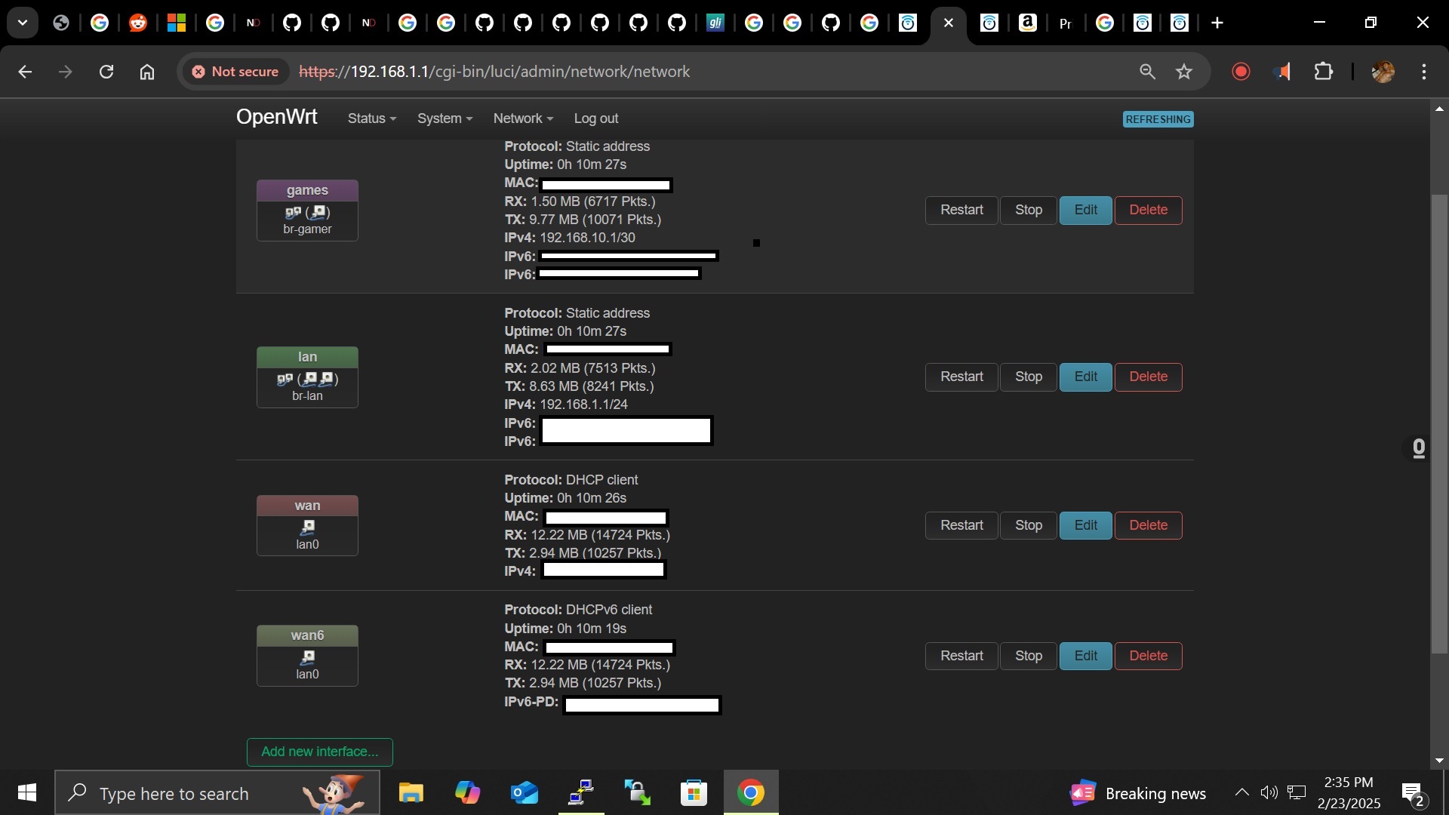
Task: Open Chrome tab search chevron
Action: click(22, 22)
